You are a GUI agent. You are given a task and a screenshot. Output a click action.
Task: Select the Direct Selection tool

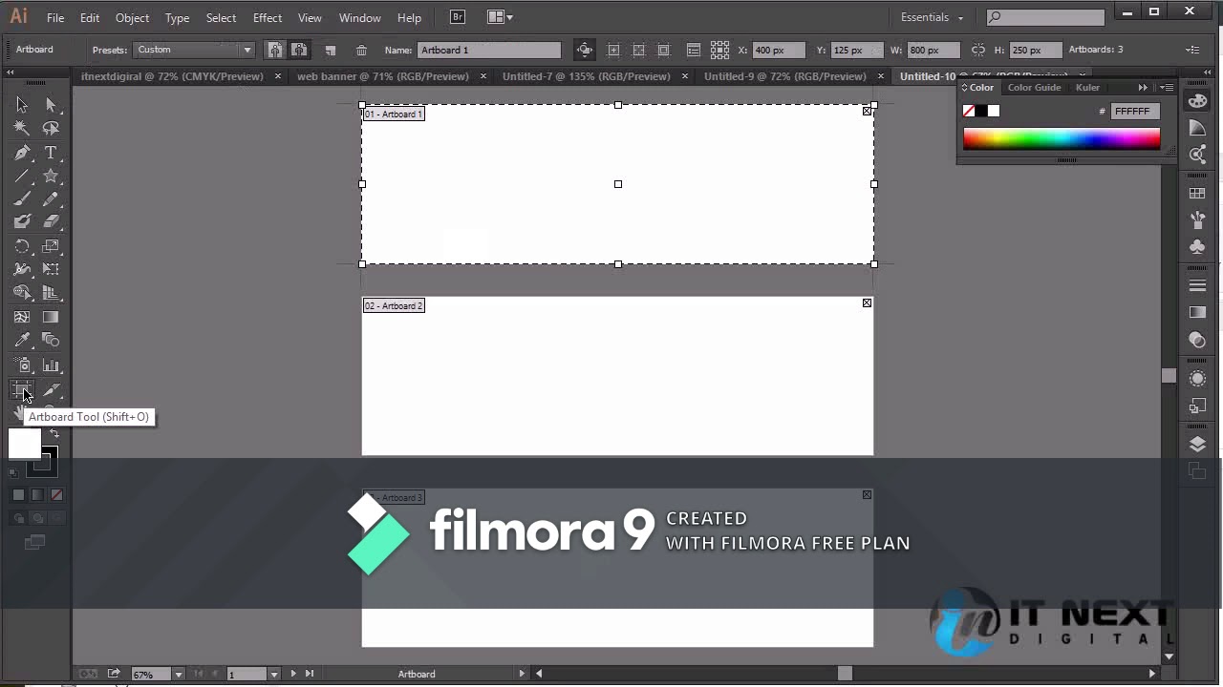(x=51, y=105)
